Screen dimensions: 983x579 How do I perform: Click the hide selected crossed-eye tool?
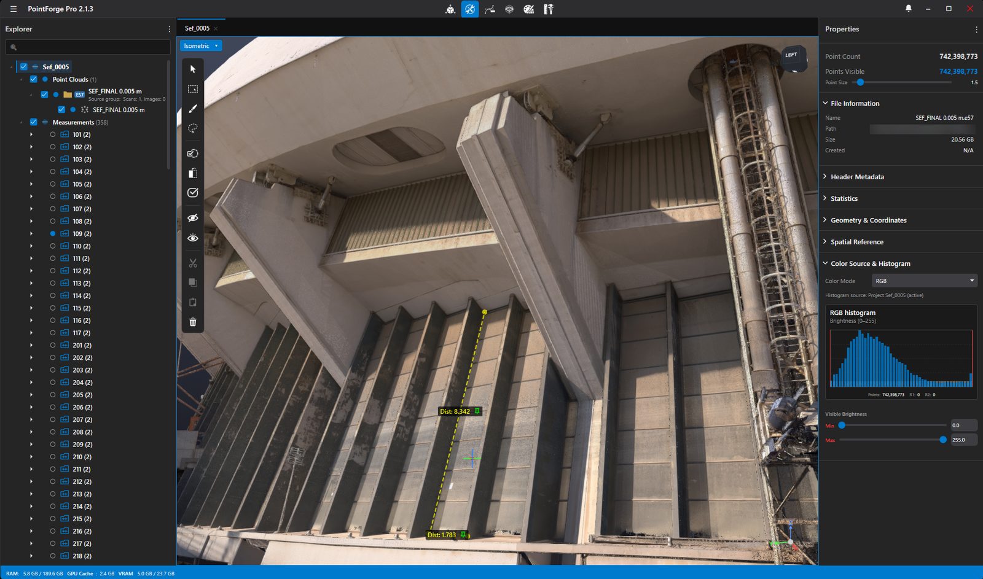(193, 218)
